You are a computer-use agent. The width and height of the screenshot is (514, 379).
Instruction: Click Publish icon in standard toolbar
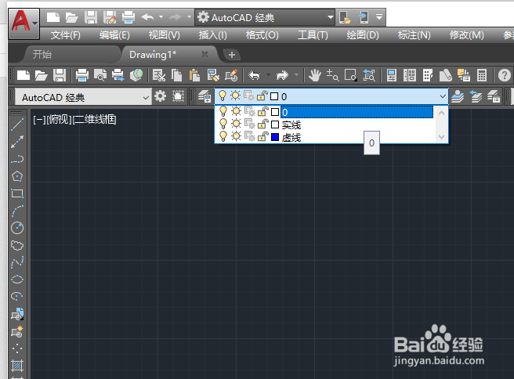pos(118,75)
